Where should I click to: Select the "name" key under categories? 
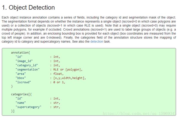(21, 103)
